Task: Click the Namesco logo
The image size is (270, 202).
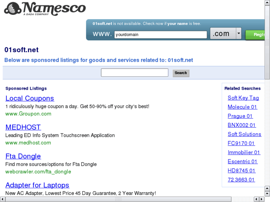Action: click(x=45, y=9)
